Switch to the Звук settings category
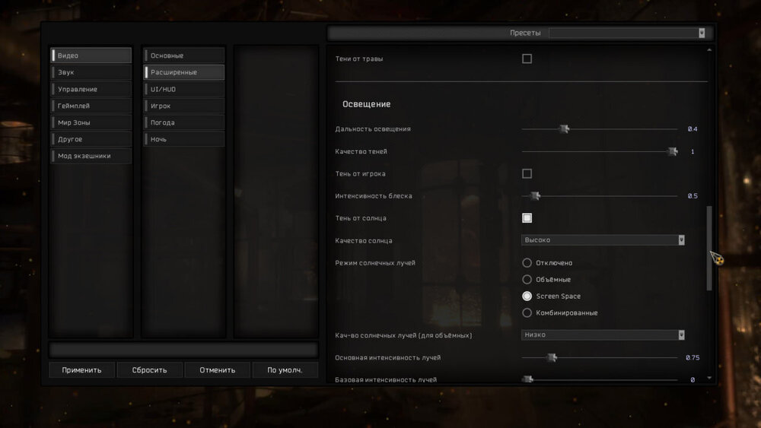Image resolution: width=761 pixels, height=428 pixels. [x=91, y=72]
